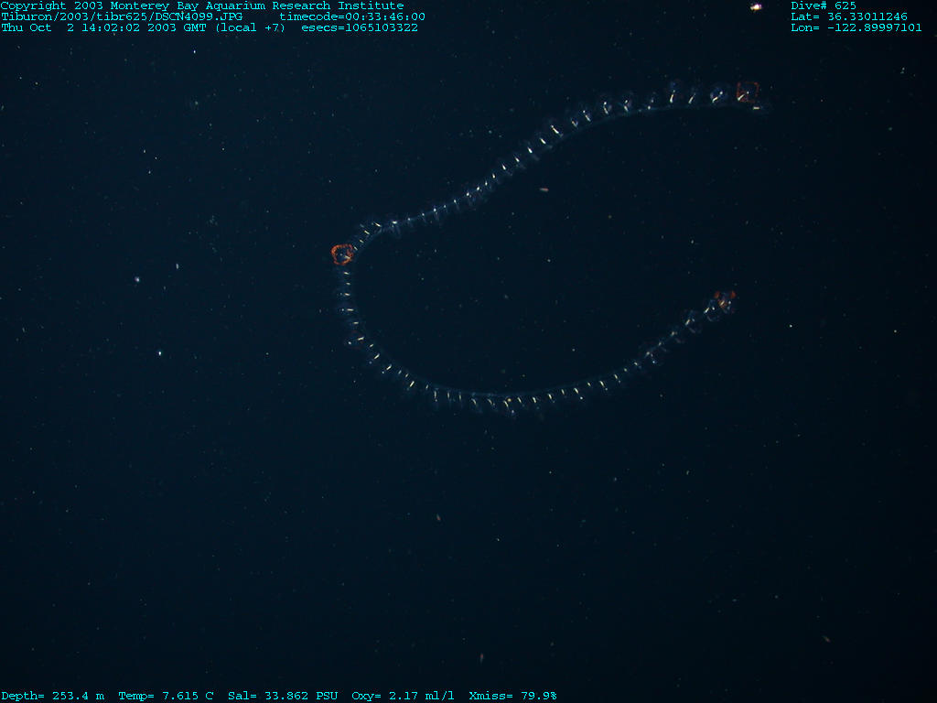Click the Temp= 7.615 C readout
The image size is (937, 703).
pyautogui.click(x=166, y=696)
